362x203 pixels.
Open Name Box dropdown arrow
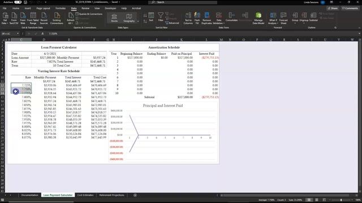(x=18, y=34)
